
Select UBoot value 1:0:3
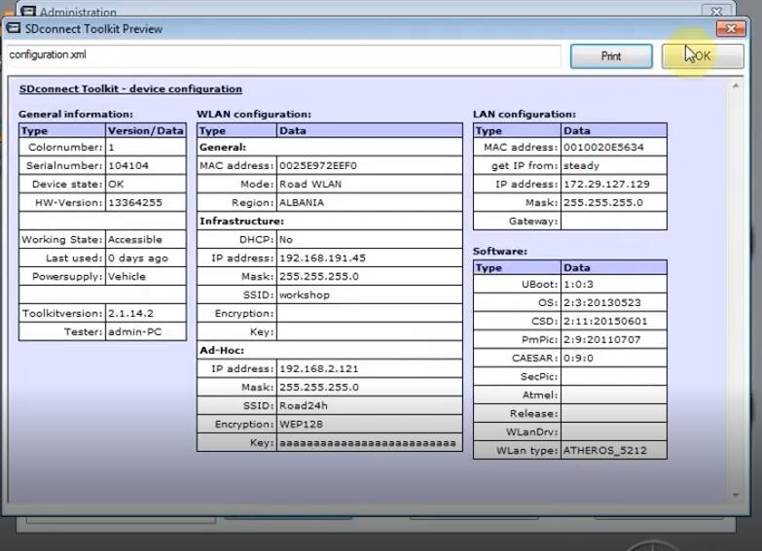pyautogui.click(x=578, y=284)
